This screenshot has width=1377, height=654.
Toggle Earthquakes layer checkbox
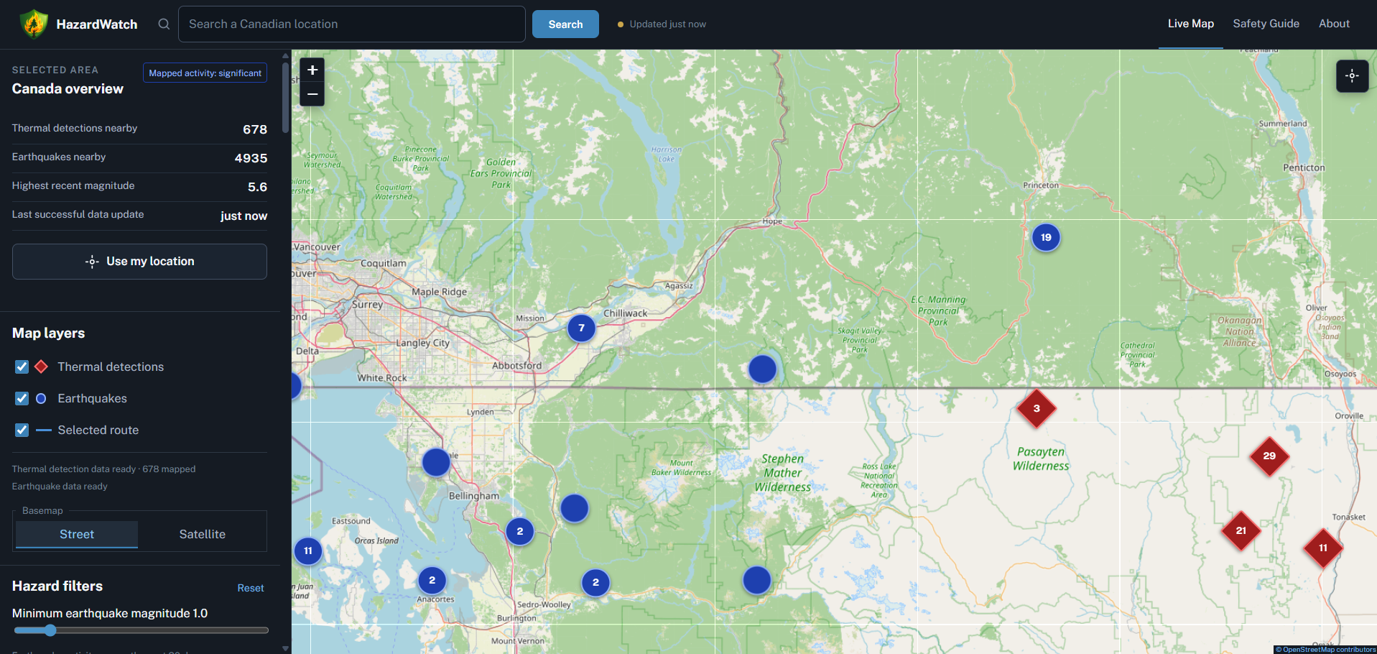pyautogui.click(x=22, y=398)
